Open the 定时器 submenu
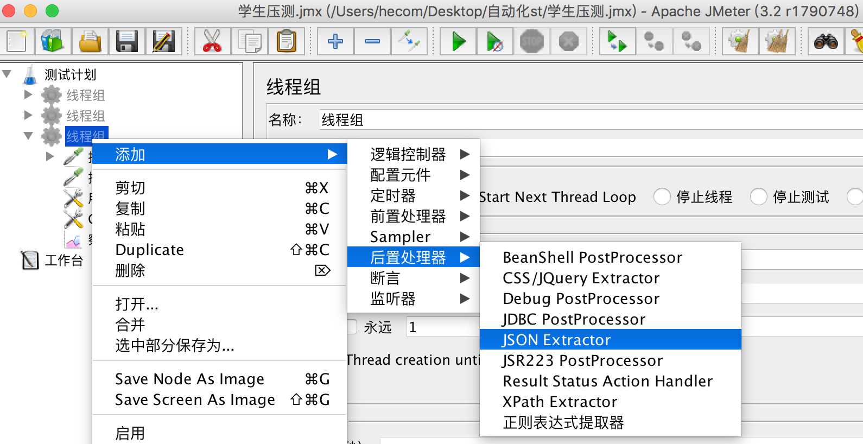Screen dimensions: 863x444 pos(414,195)
